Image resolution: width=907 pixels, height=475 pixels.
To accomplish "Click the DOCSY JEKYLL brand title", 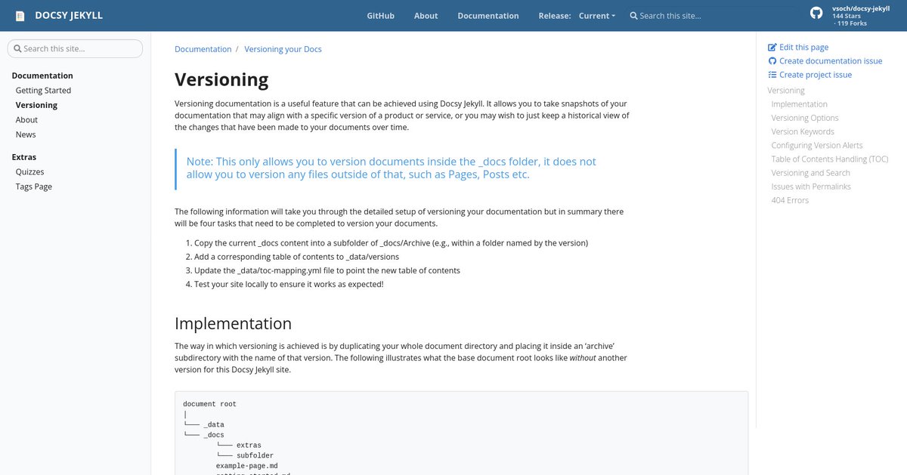I will 69,16.
